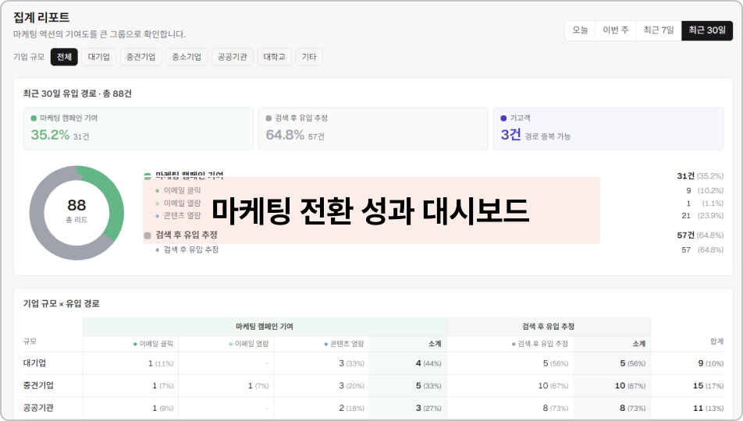Filter company size by 공공기관
Screen dimensions: 743x421
[x=233, y=57]
